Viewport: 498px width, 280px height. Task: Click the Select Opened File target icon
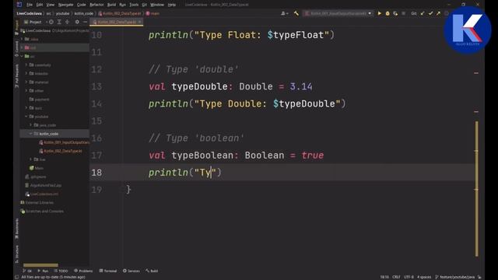click(51, 22)
